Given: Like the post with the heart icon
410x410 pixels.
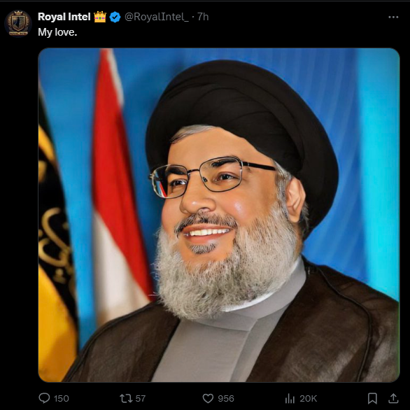Looking at the screenshot, I should (x=208, y=399).
